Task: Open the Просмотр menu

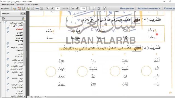Action: (20, 4)
